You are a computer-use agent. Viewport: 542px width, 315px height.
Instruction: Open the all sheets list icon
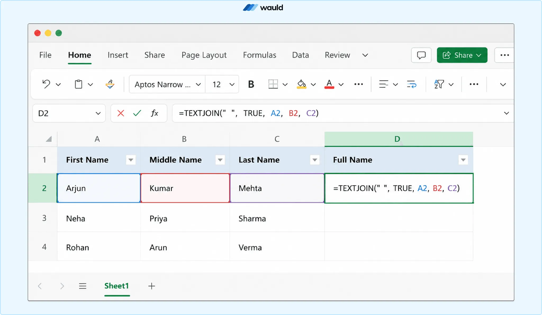point(83,286)
